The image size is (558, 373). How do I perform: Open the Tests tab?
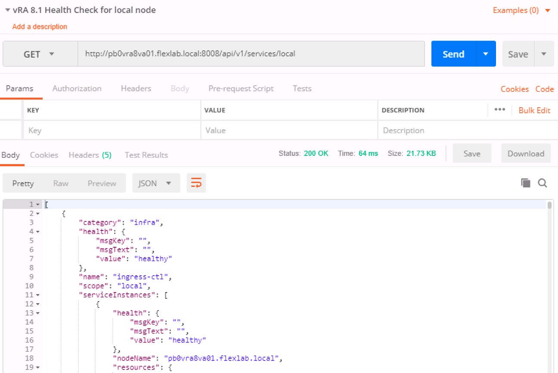[302, 88]
